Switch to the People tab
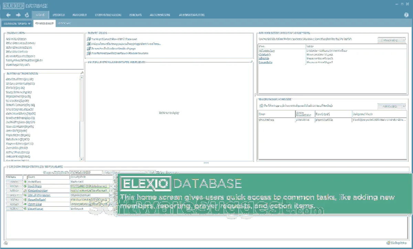Image resolution: width=413 pixels, height=249 pixels. [x=59, y=15]
